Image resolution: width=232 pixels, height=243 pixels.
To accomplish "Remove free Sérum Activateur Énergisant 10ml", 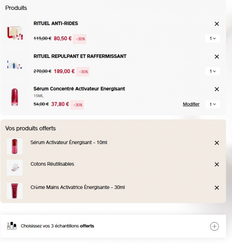I will click(x=217, y=143).
